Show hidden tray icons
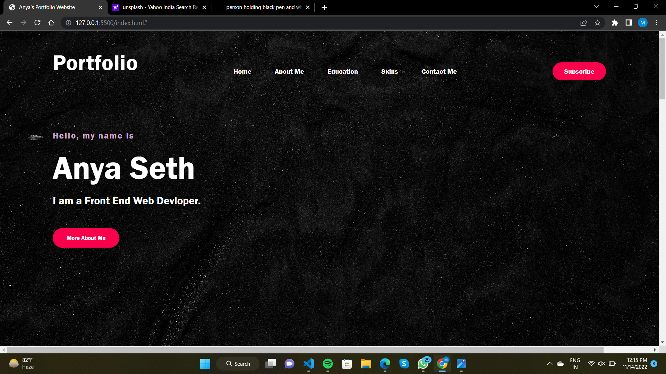This screenshot has width=666, height=374. [549, 364]
